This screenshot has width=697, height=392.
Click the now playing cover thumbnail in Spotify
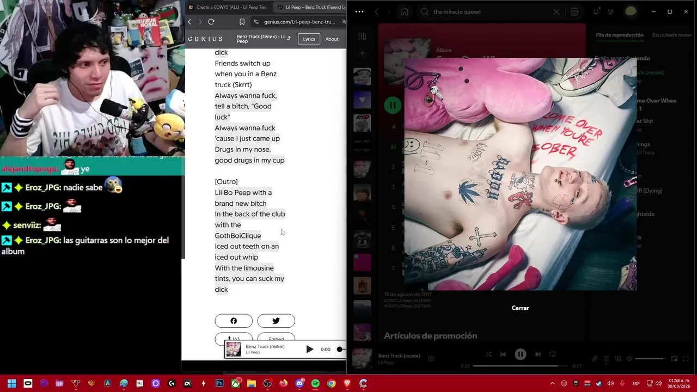[362, 359]
